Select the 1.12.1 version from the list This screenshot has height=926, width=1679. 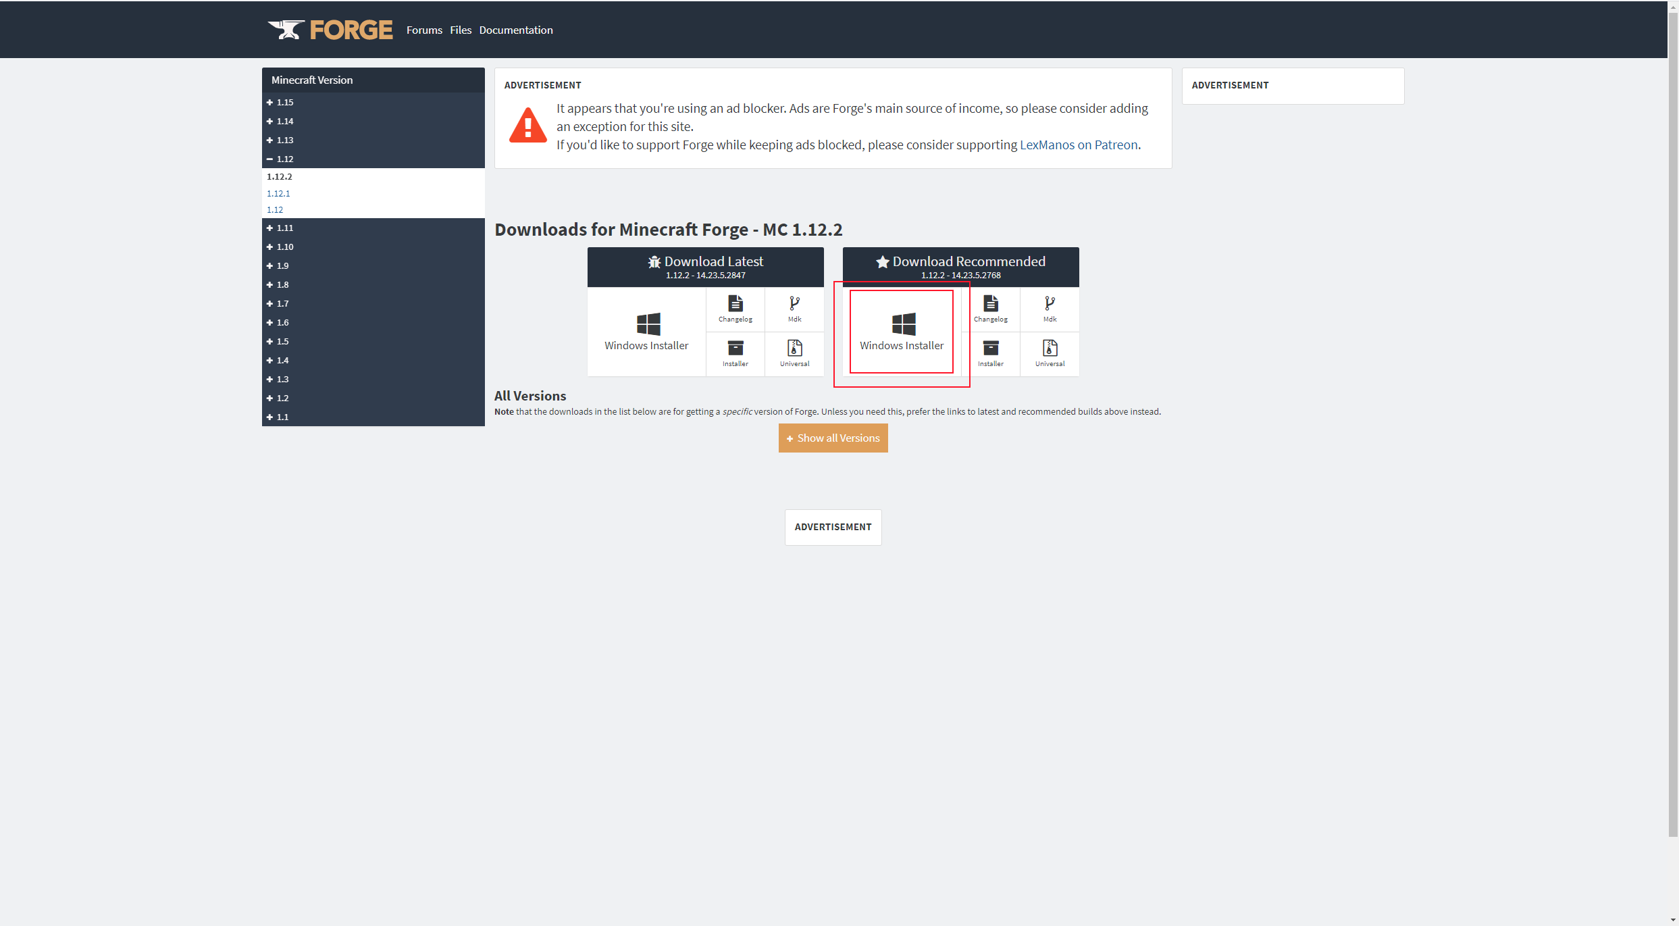tap(279, 192)
